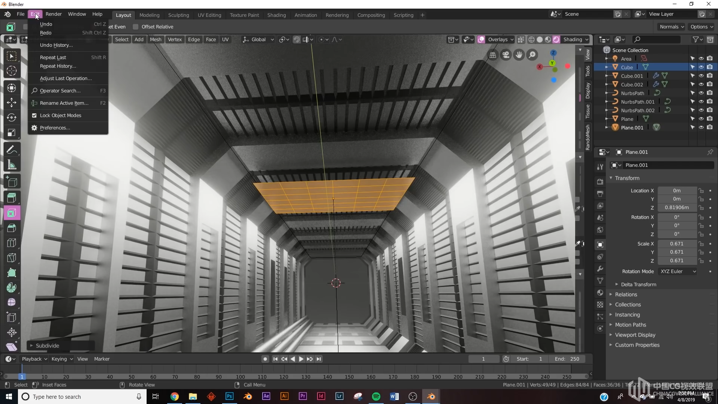The image size is (718, 404).
Task: Lock Location X transform value
Action: (x=702, y=190)
